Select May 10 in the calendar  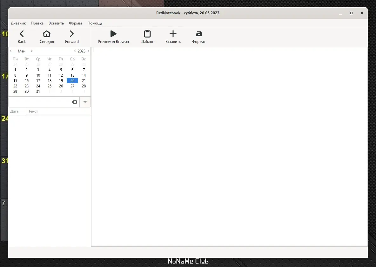coord(38,75)
